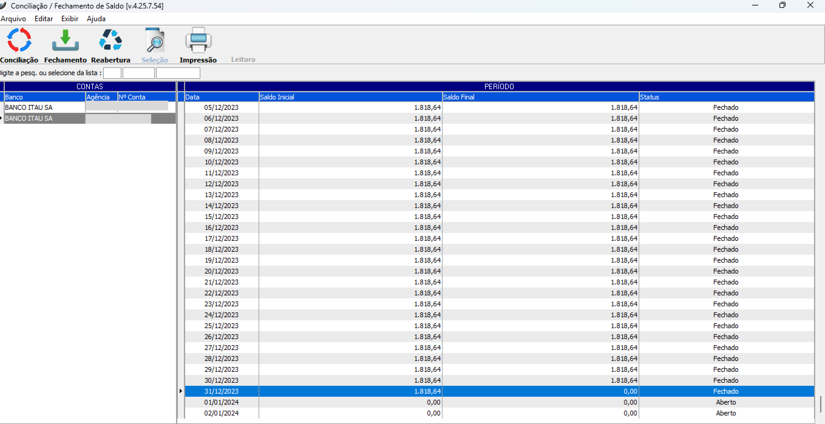
Task: Select the 15/12/2023 period row
Action: [499, 216]
